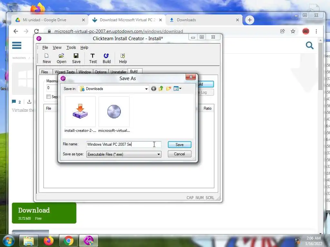330x247 pixels.
Task: Close the Downloads browser tab
Action: coord(238,20)
